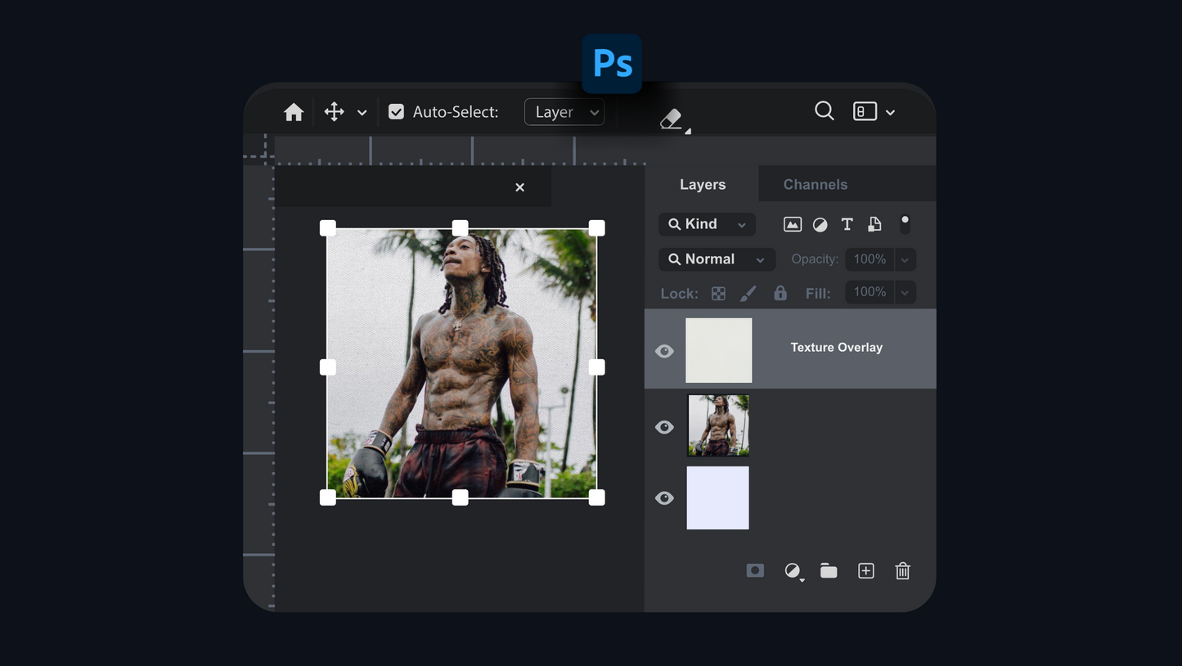Select the Eraser tool

pyautogui.click(x=671, y=119)
